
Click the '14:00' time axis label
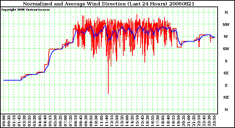click(127, 121)
